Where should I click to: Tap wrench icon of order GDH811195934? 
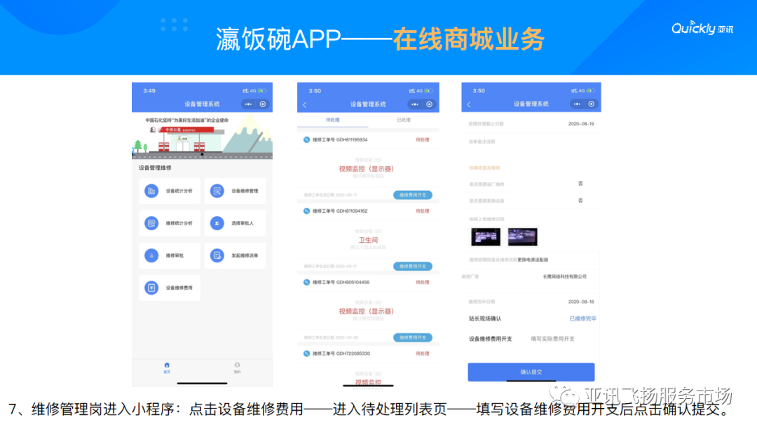(306, 140)
